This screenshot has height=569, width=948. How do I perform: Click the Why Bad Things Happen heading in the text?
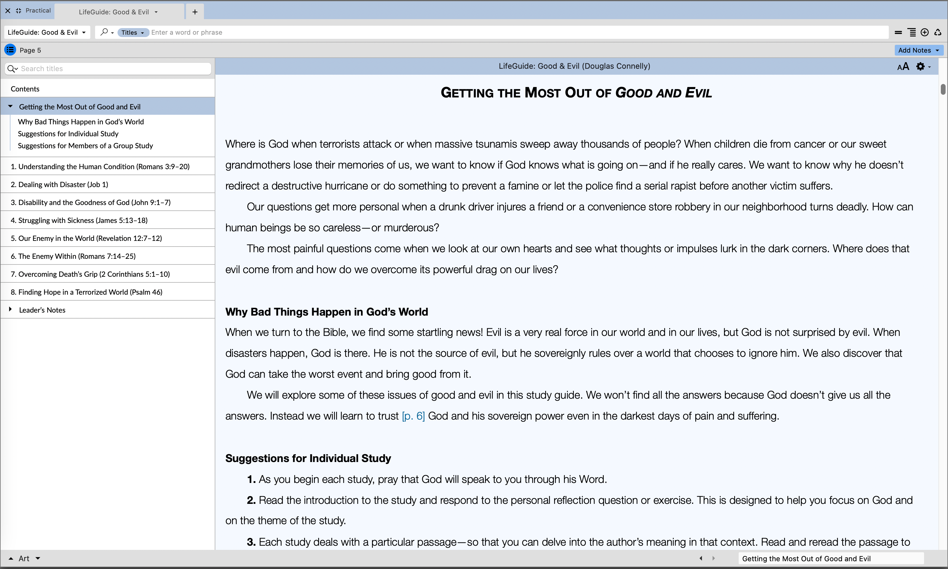pos(327,312)
